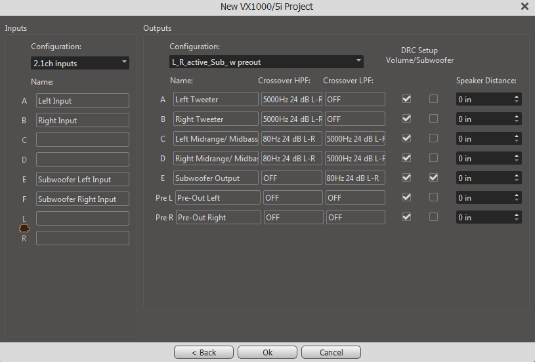Click the empty input D name field

(x=83, y=159)
